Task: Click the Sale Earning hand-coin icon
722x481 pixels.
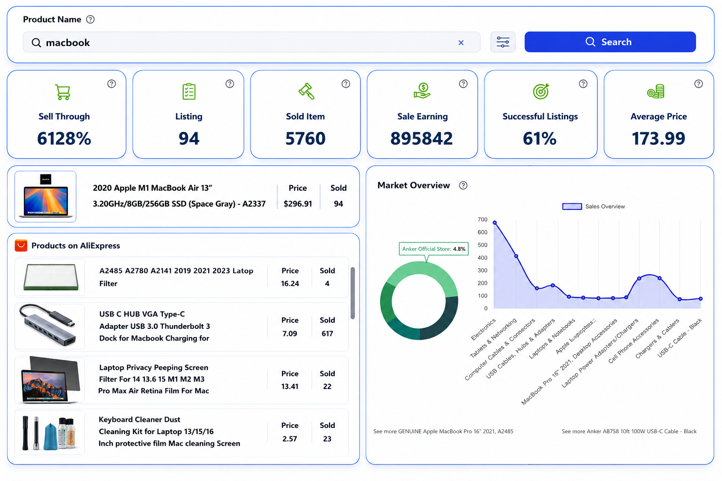Action: [x=422, y=91]
